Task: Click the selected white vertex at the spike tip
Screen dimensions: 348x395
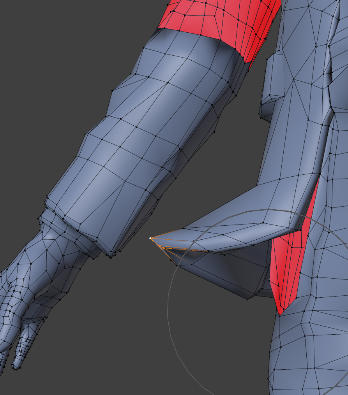Action: (150, 238)
